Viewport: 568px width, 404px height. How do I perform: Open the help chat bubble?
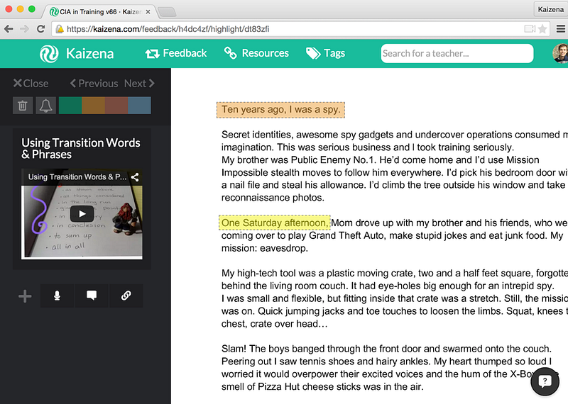[x=545, y=381]
